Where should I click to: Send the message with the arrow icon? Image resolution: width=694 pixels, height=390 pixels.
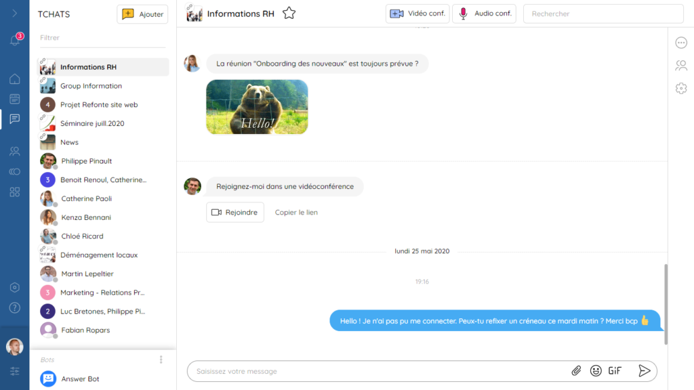pyautogui.click(x=645, y=370)
